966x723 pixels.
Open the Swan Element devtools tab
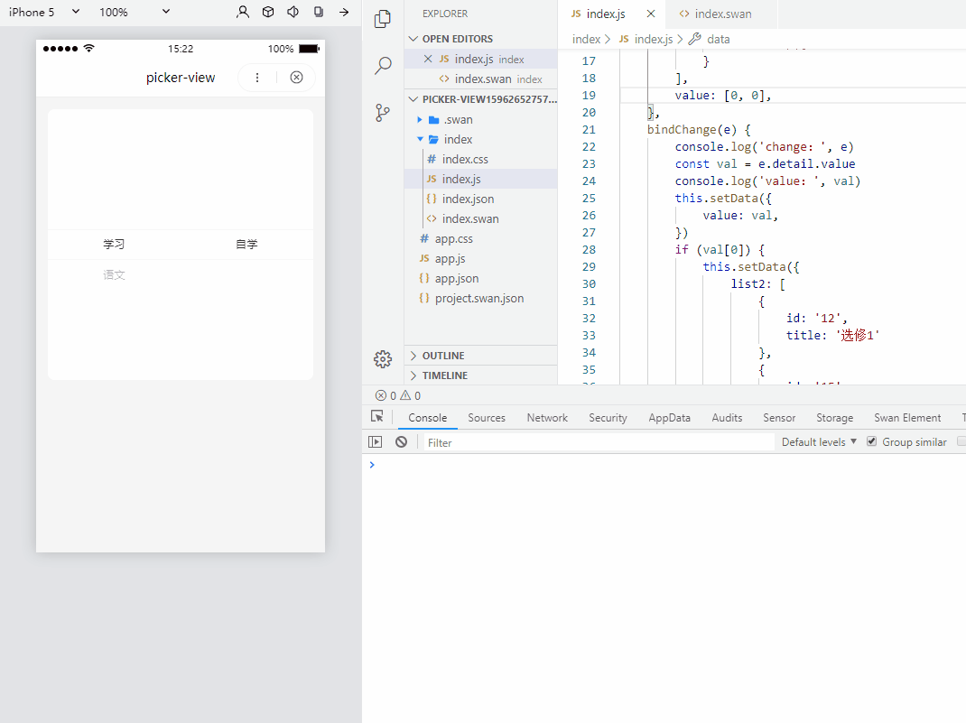[x=907, y=418]
